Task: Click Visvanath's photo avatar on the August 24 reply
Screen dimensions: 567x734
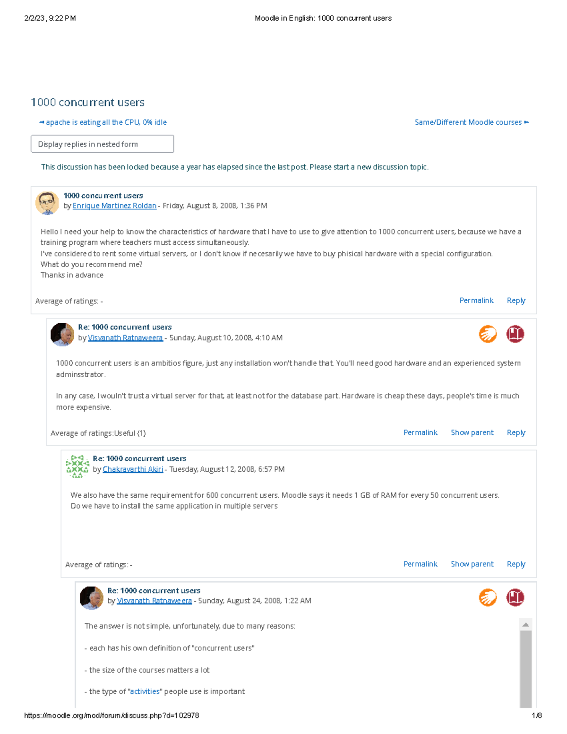Action: [x=91, y=598]
